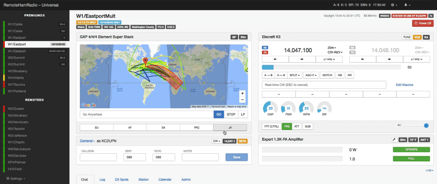This screenshot has height=184, width=437.
Task: Click the blue RX indicator for VFO A
Action: click(265, 47)
